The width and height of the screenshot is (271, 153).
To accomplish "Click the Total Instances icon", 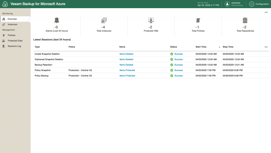I will [104, 20].
